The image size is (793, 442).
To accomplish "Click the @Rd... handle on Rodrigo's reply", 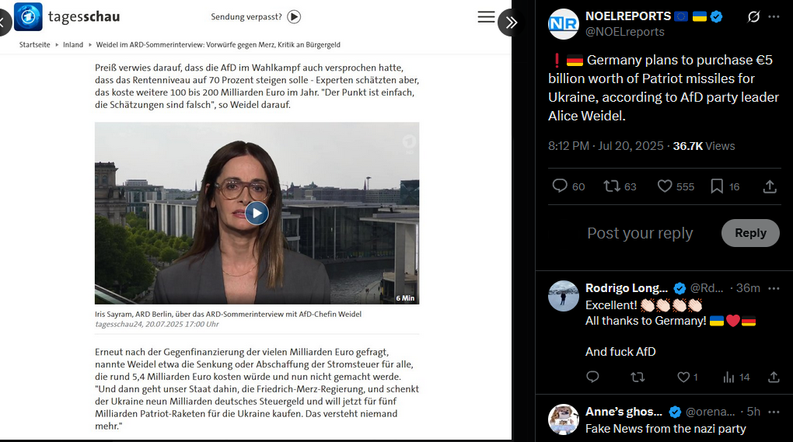I will pos(707,288).
